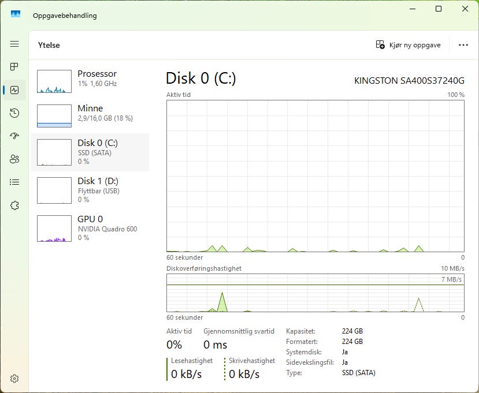Open Task Manager settings gear
This screenshot has width=479, height=393.
point(14,379)
